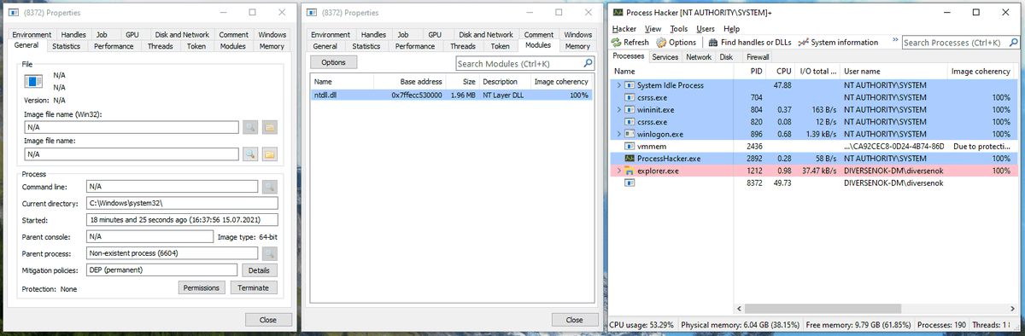Open the View menu
This screenshot has height=336, width=1025.
tap(653, 29)
